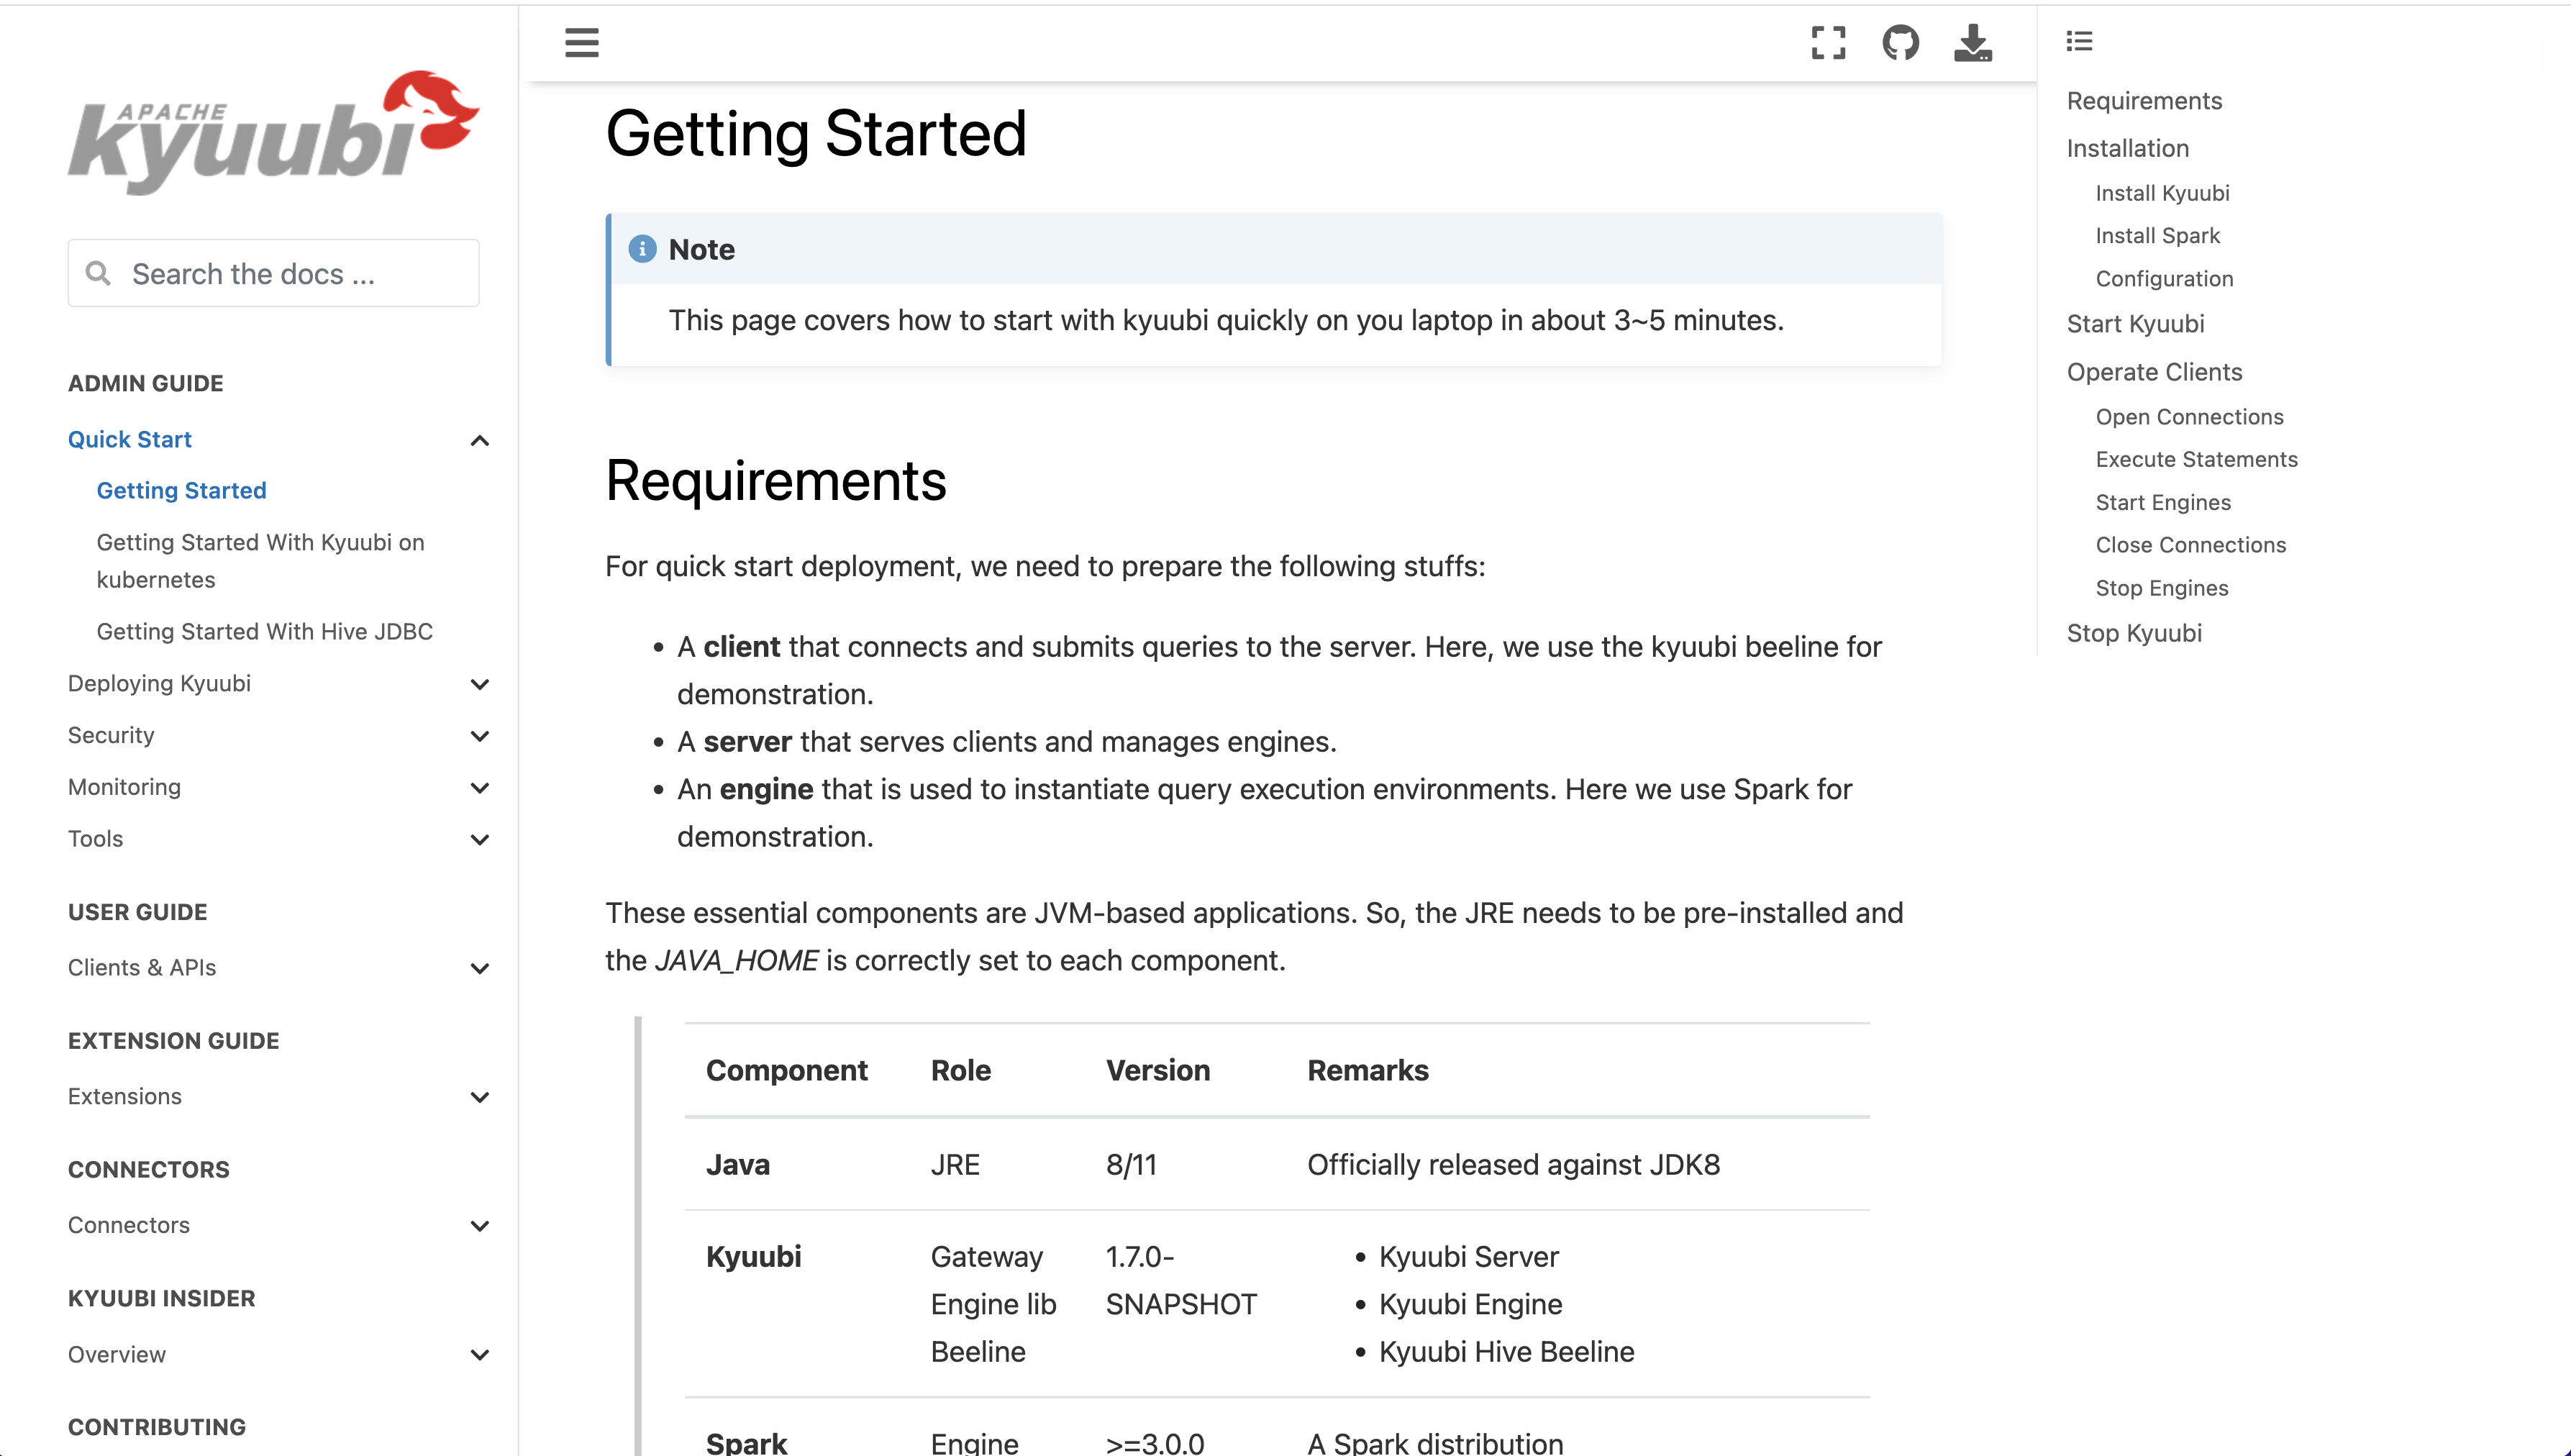Expand the Security section chevron

(x=480, y=736)
